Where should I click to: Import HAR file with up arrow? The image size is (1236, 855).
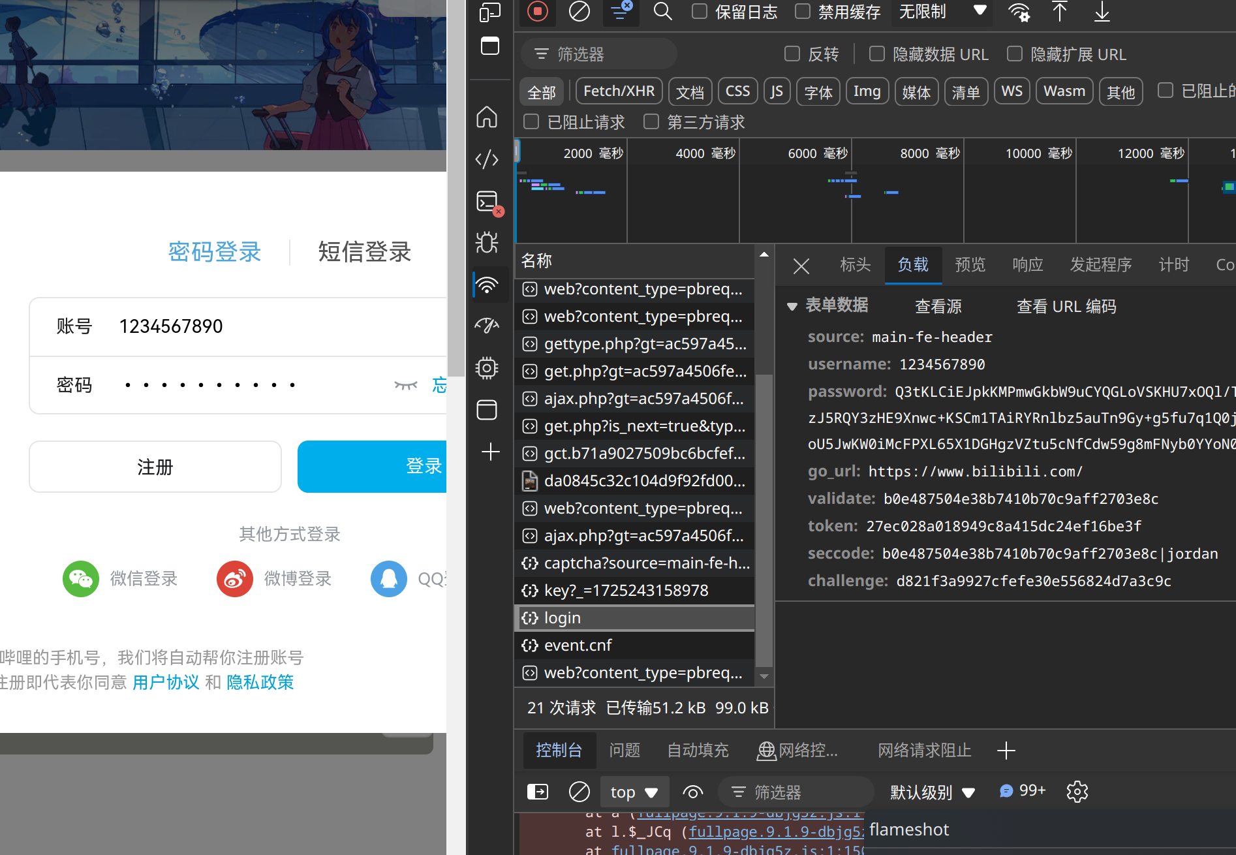1060,11
